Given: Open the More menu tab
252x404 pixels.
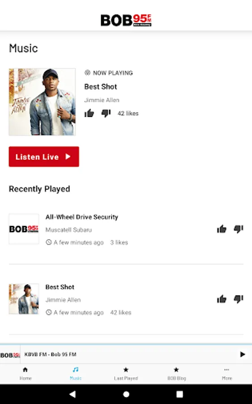Looking at the screenshot, I should [226, 373].
